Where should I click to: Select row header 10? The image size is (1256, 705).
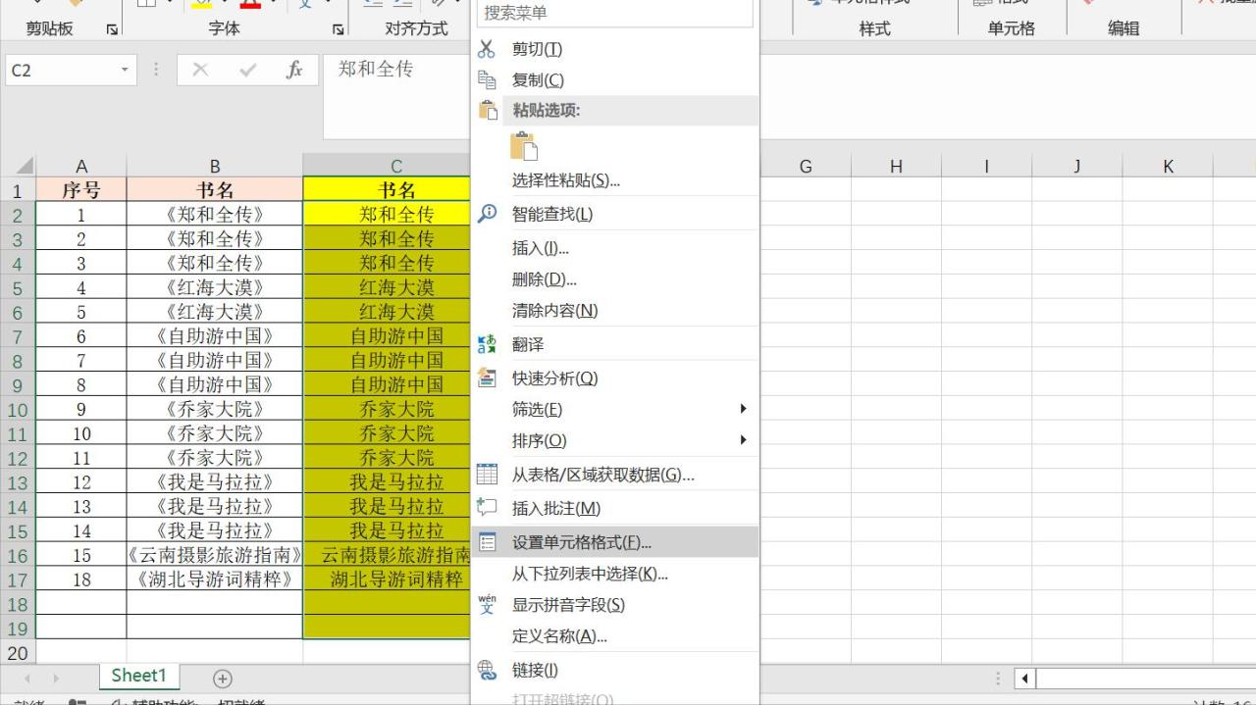(x=18, y=409)
